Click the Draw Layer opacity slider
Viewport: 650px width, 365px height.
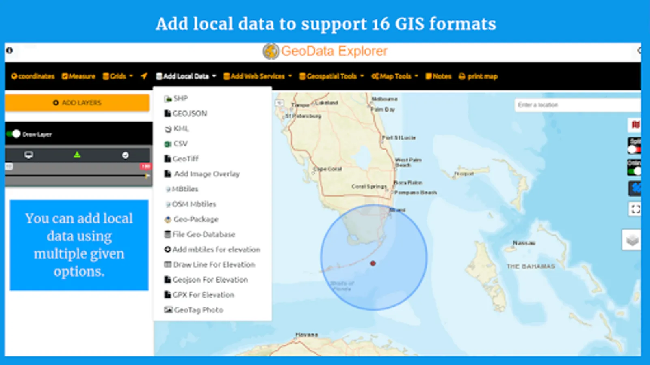(77, 176)
